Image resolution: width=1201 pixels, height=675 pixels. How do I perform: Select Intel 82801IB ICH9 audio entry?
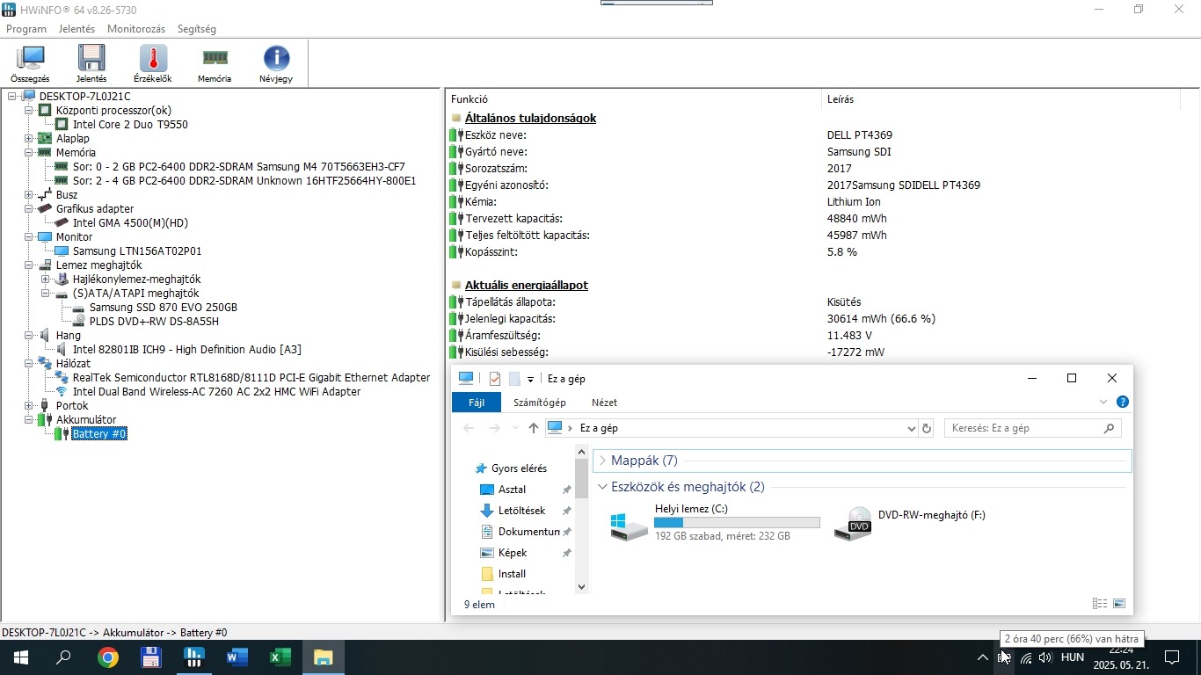[x=186, y=350]
